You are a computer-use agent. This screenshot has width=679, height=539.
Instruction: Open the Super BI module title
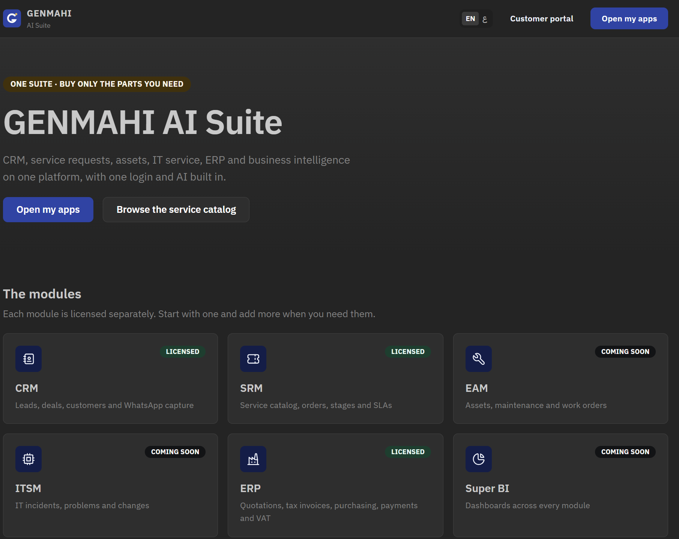[x=487, y=488]
